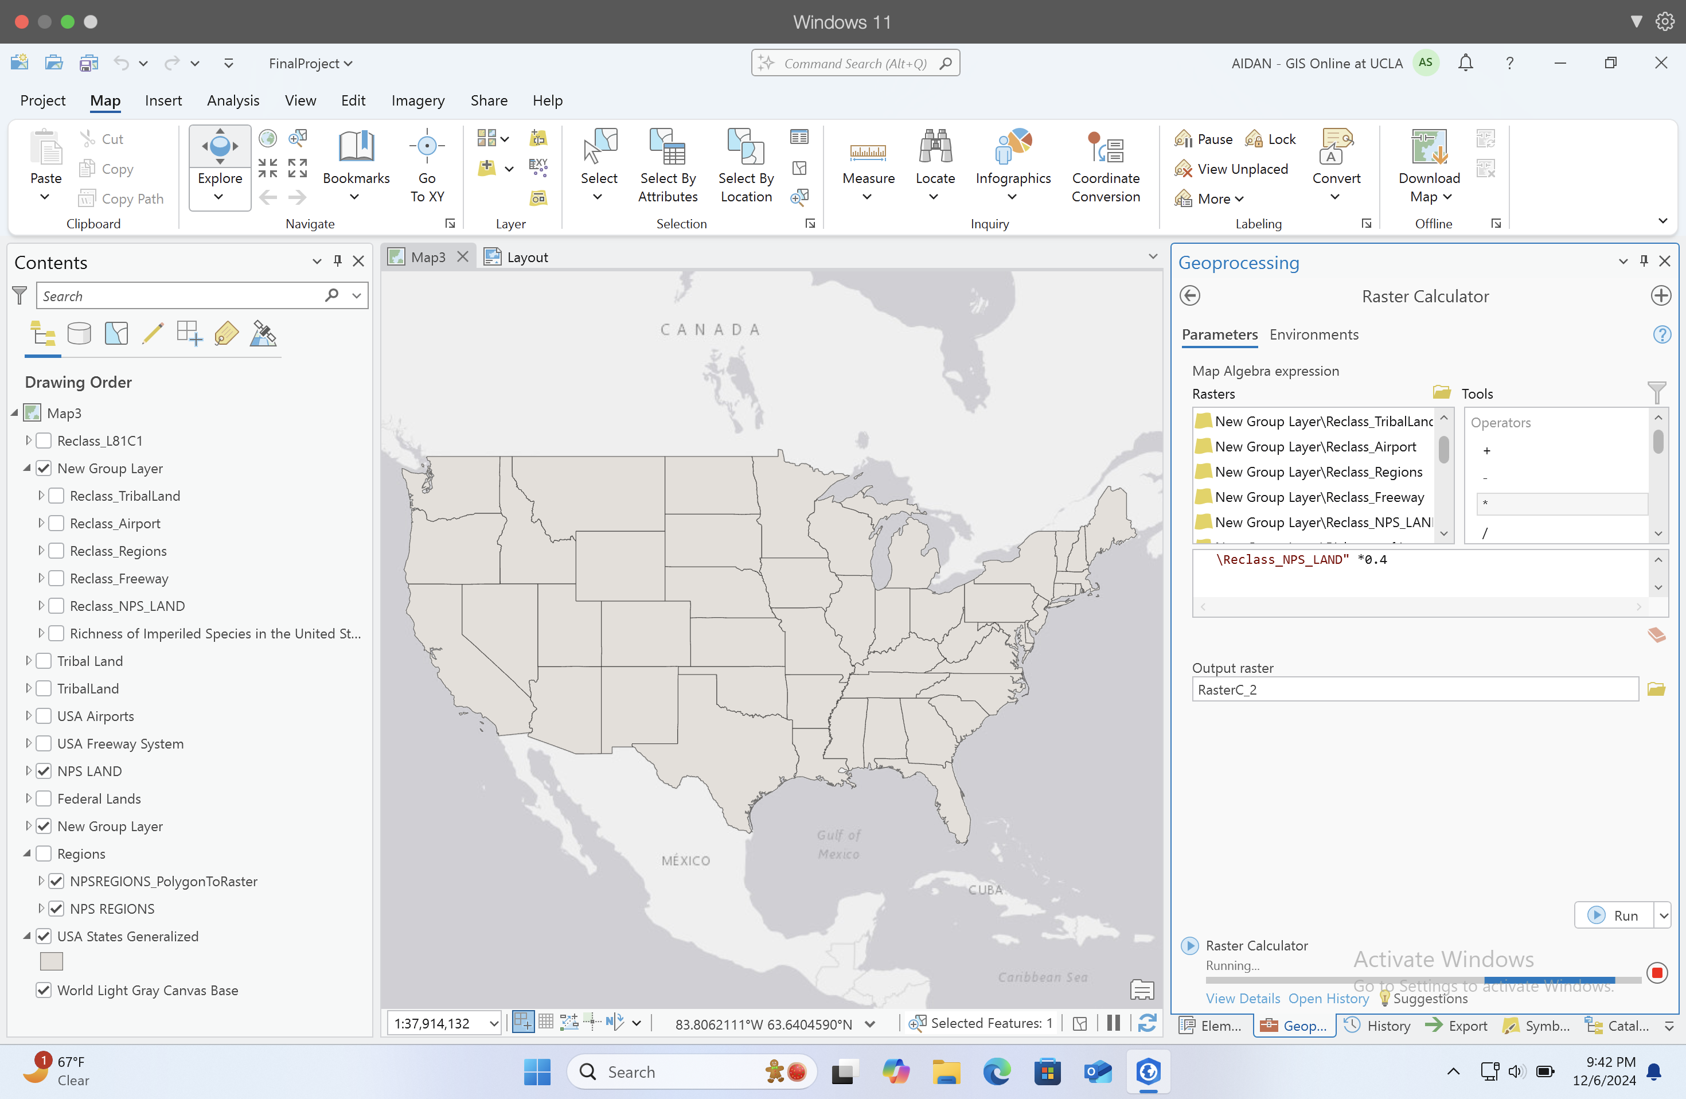Turn on the Reclass_Airport layer

(56, 524)
